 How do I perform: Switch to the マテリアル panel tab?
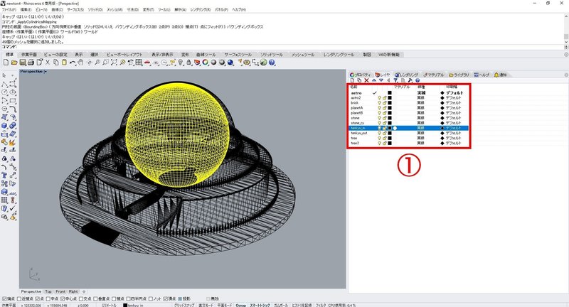pos(433,75)
